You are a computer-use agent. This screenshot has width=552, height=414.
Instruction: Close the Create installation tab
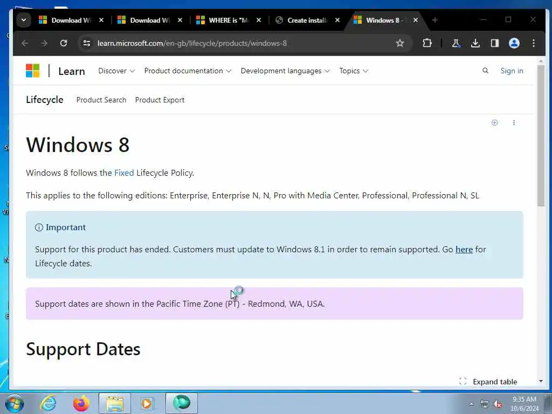click(337, 20)
